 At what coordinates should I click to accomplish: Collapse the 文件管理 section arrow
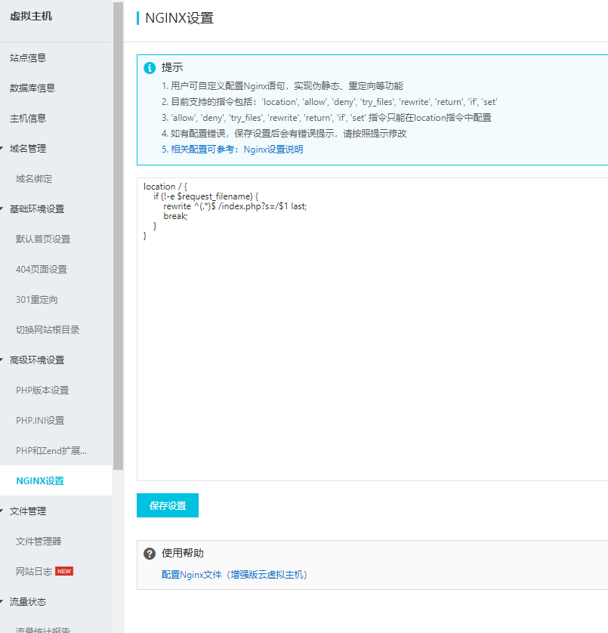[x=2, y=511]
